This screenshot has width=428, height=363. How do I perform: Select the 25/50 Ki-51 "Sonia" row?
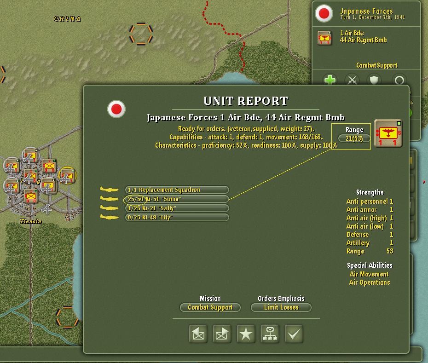coord(177,199)
